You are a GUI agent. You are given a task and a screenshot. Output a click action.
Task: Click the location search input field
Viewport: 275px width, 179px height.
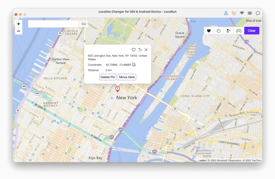coord(53,24)
